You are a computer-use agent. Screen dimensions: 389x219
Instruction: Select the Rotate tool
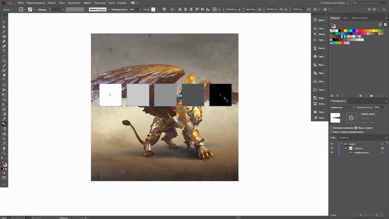[4, 80]
